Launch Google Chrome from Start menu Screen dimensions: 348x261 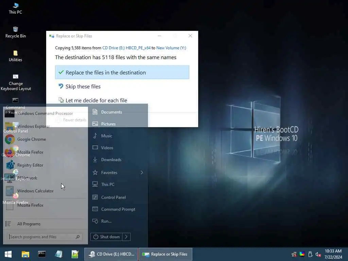click(x=45, y=139)
